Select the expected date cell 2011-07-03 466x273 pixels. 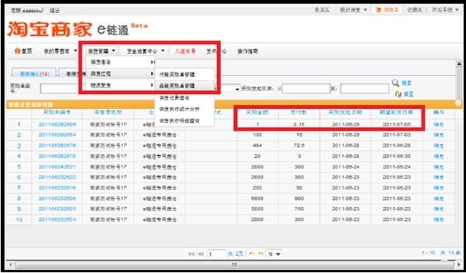coord(396,135)
